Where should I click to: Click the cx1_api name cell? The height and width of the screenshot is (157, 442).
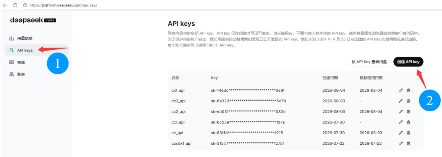(x=178, y=91)
